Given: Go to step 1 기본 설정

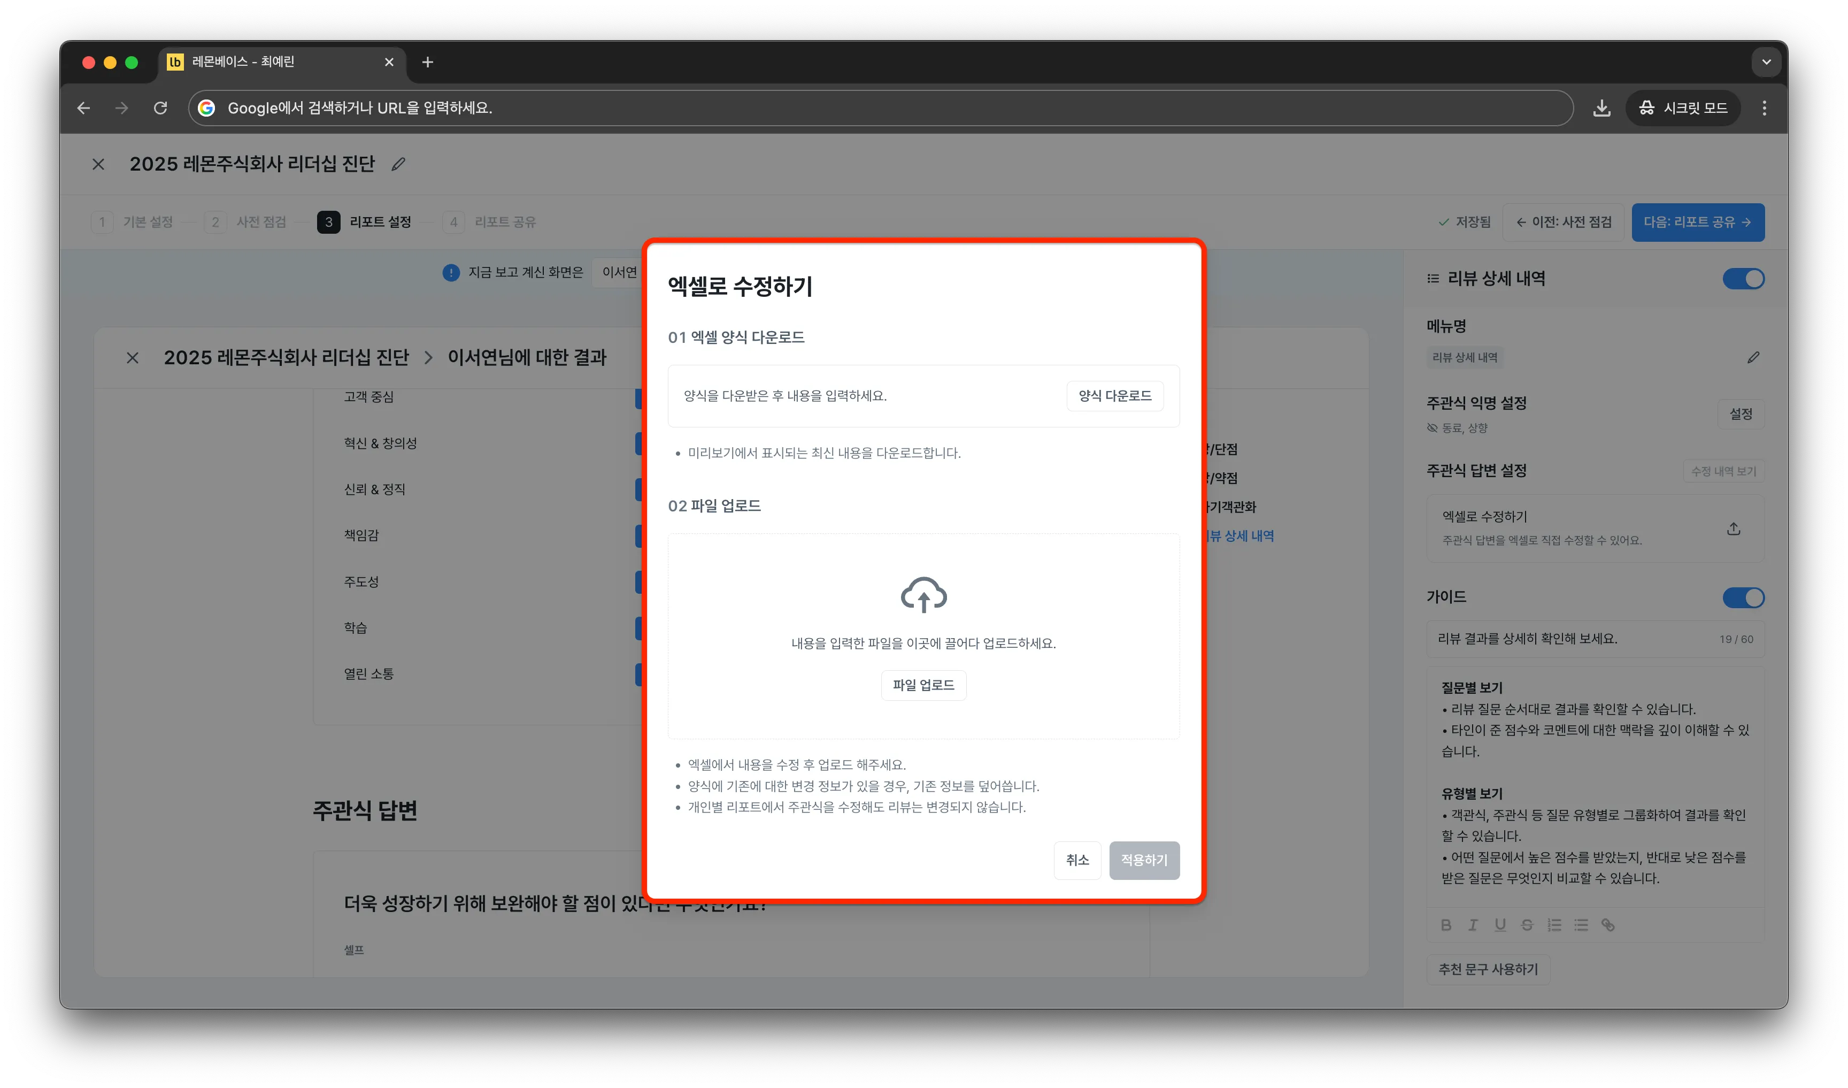Looking at the screenshot, I should click(x=133, y=221).
